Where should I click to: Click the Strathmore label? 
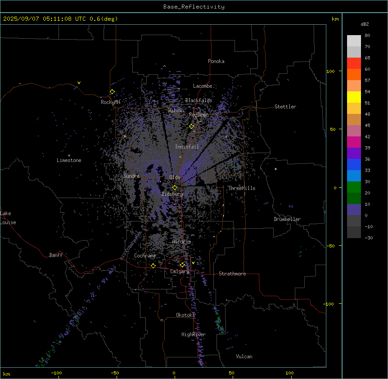[x=232, y=274]
